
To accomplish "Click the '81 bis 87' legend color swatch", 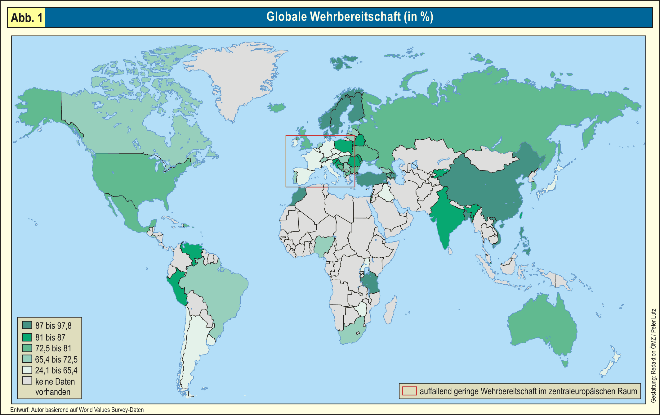I will [x=27, y=337].
